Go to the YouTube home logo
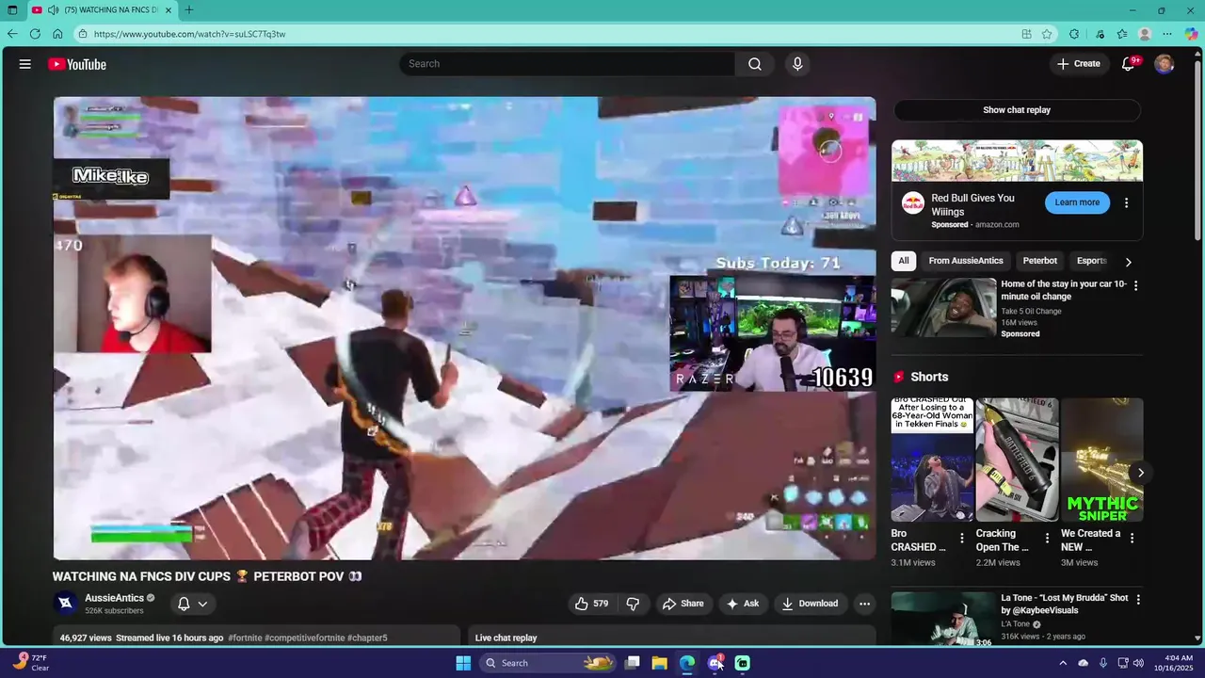The width and height of the screenshot is (1205, 678). (77, 64)
